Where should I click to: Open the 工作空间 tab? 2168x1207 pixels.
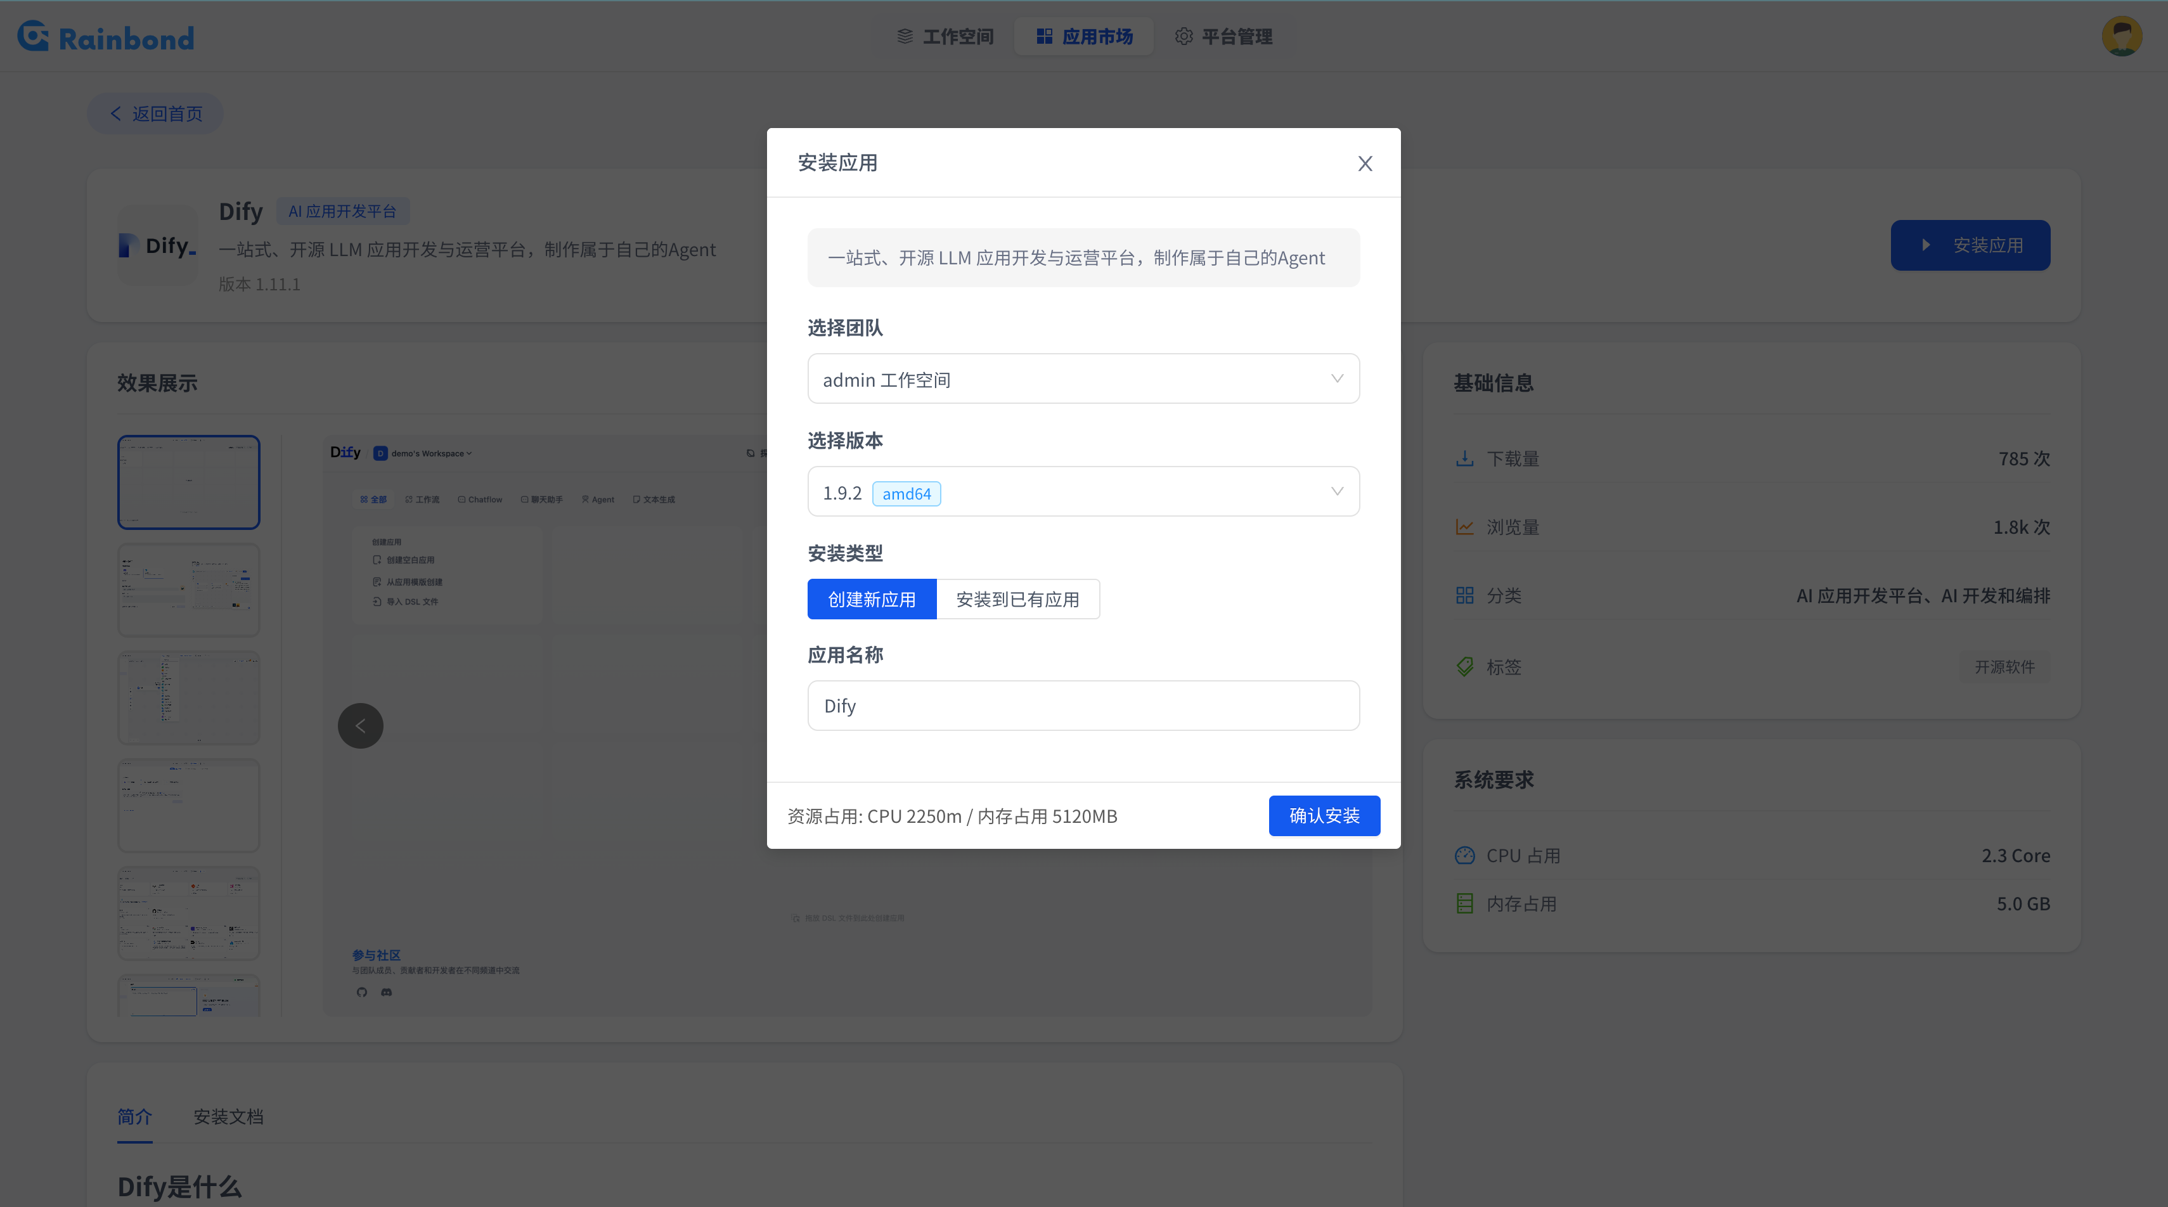945,36
